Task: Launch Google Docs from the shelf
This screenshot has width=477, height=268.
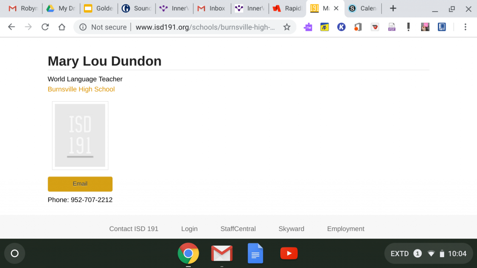Action: point(255,253)
